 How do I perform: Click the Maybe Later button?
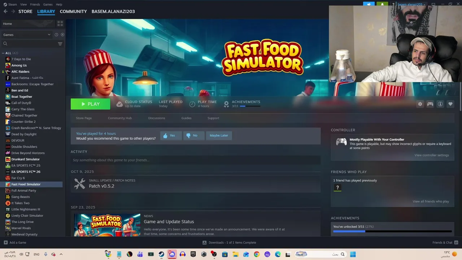pos(219,135)
